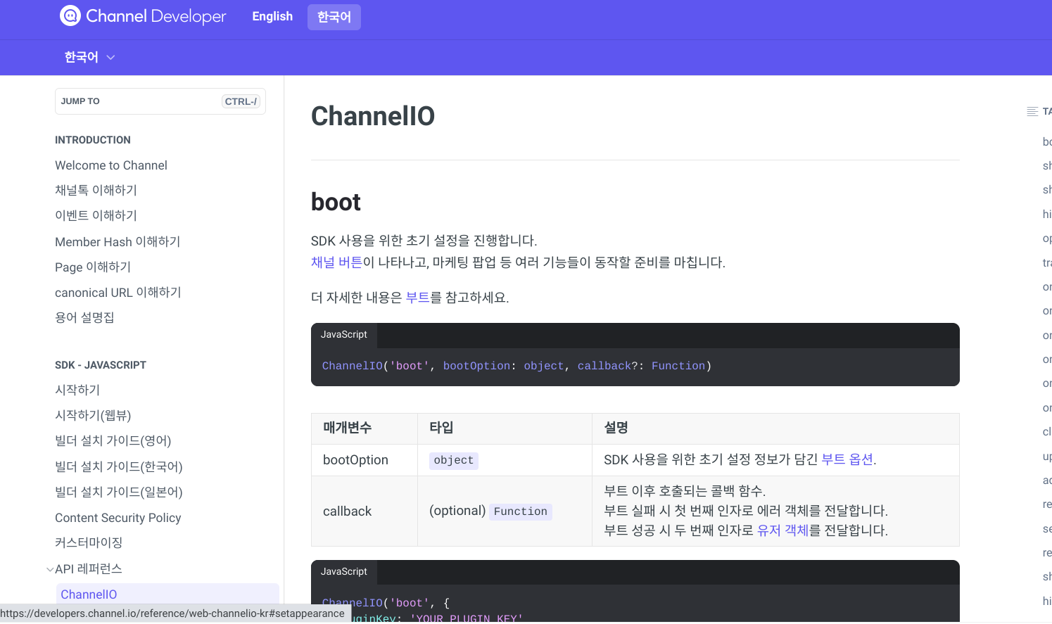Follow the 부트 link in description
The width and height of the screenshot is (1052, 624).
click(x=417, y=298)
